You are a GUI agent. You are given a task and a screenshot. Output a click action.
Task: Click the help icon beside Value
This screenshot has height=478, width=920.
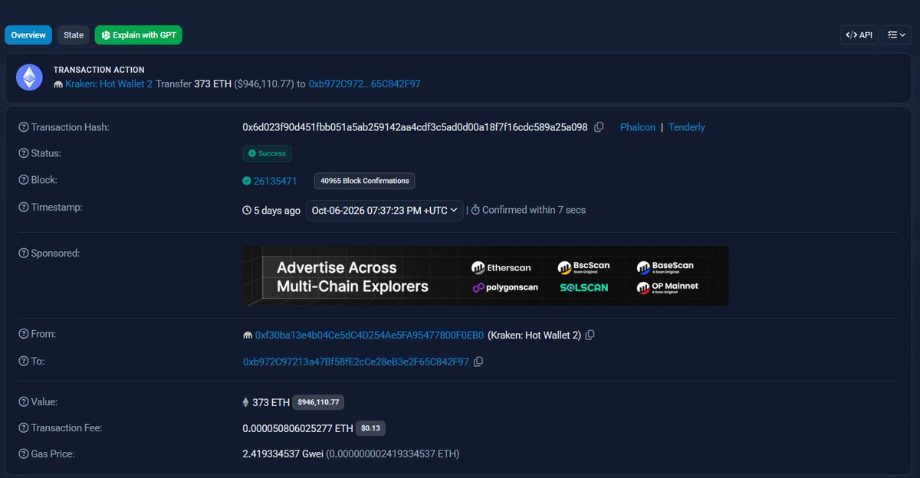[x=23, y=401]
